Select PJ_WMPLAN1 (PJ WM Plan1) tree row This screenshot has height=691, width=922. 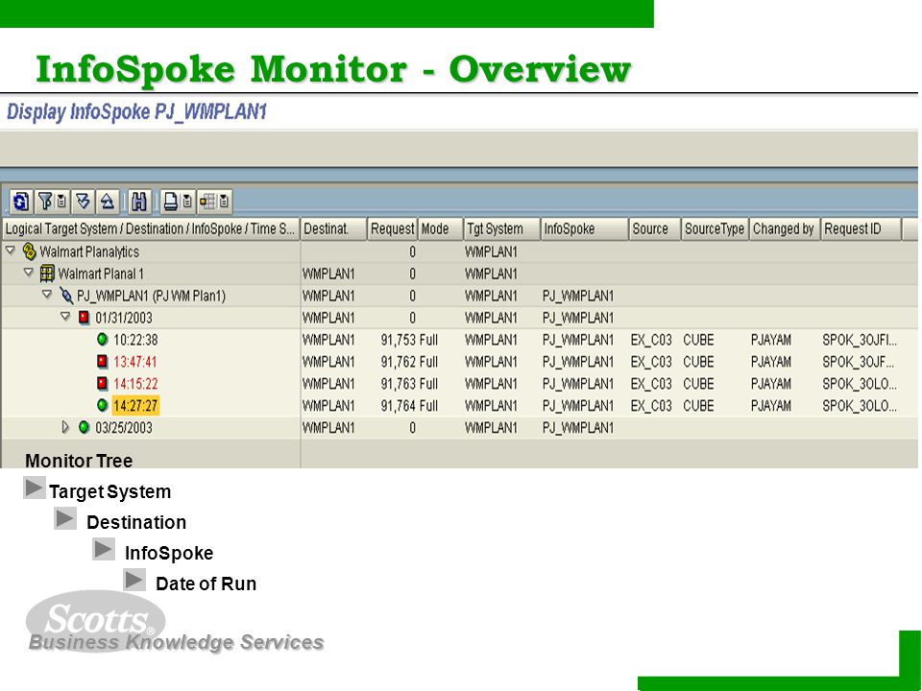[151, 296]
